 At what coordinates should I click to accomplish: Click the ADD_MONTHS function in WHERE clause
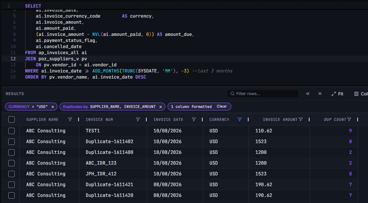click(105, 71)
